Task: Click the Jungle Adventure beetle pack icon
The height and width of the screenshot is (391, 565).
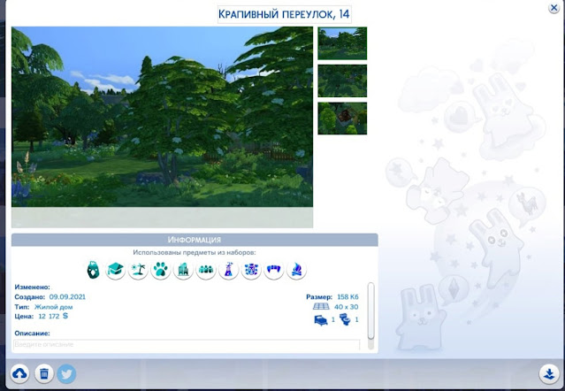Action: 251,270
